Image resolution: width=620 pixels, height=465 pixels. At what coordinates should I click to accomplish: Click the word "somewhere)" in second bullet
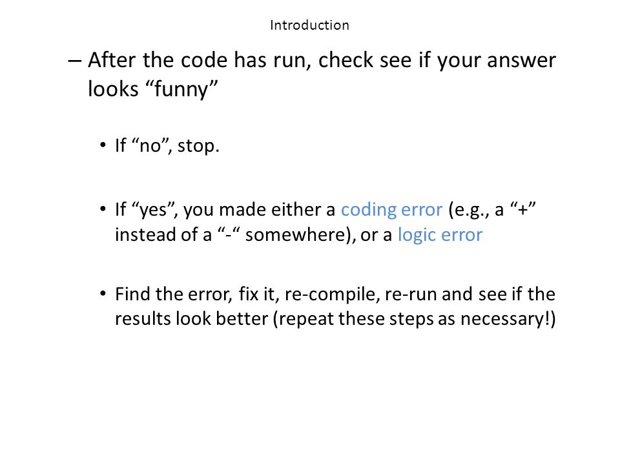coord(300,235)
